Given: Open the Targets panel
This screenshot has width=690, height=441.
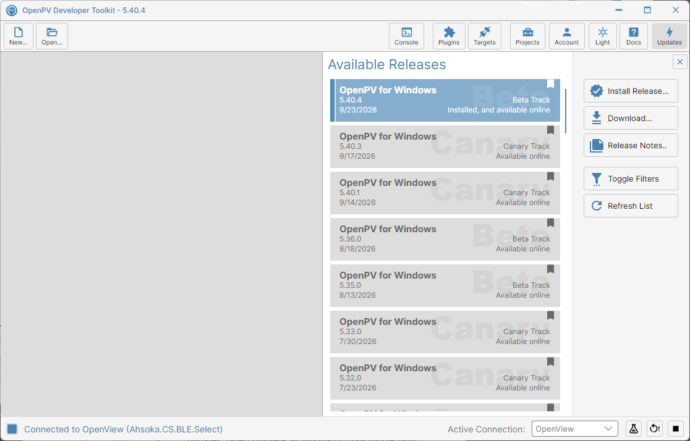Looking at the screenshot, I should [485, 36].
